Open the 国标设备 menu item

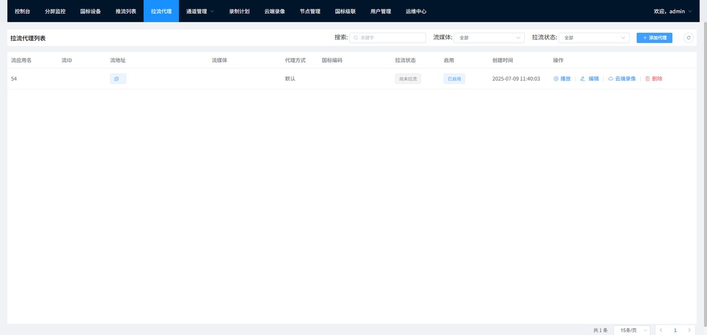(90, 11)
